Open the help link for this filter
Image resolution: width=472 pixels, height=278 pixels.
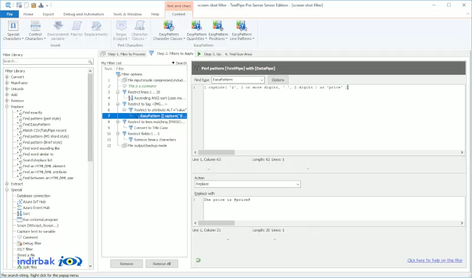coord(435,260)
